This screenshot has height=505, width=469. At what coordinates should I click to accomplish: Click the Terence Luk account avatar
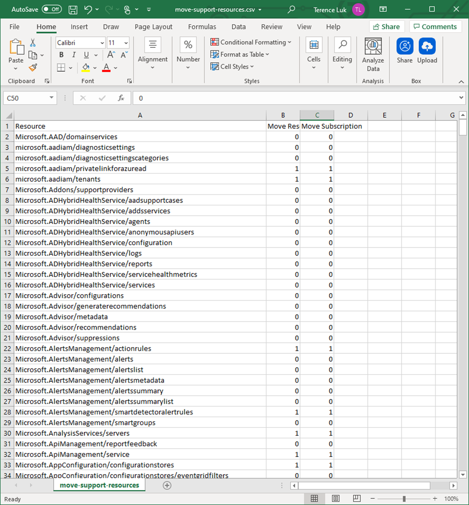tap(358, 10)
